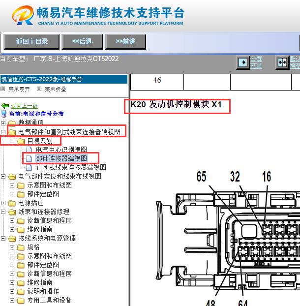Click the 菜单折叠 list icon

[x=39, y=89]
